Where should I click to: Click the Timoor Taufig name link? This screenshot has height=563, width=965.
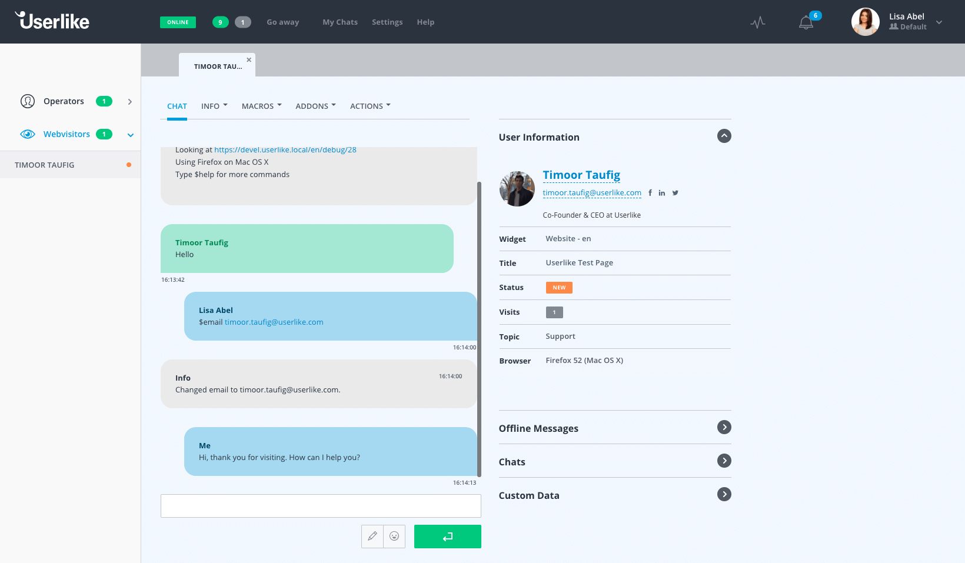pos(581,175)
